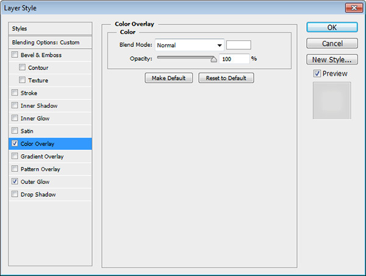Click Make Default button
The width and height of the screenshot is (366, 276).
tap(168, 78)
